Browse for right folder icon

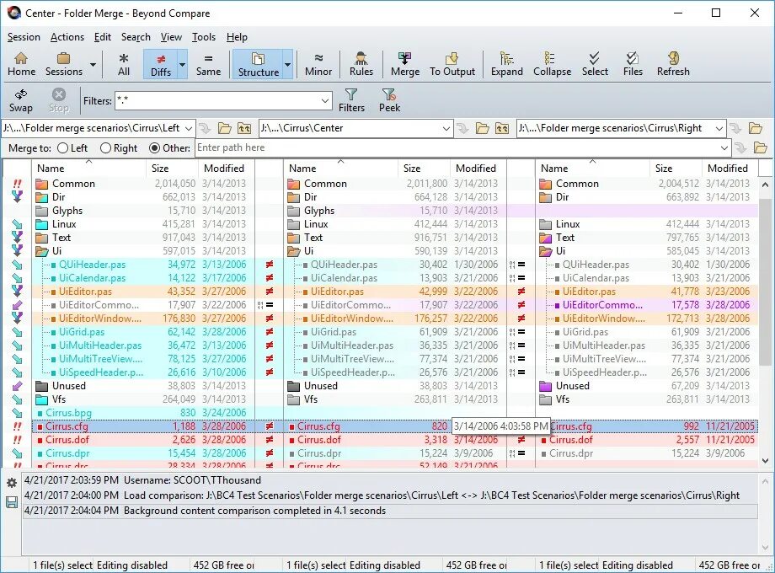tap(756, 129)
